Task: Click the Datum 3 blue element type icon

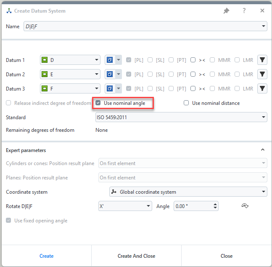Action: [x=110, y=89]
